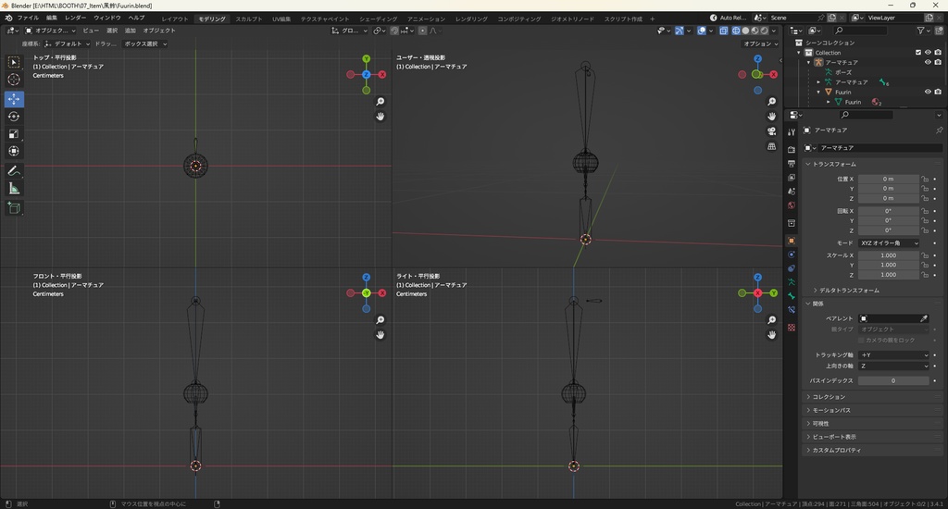
Task: Open the Tracking Axis +Y dropdown
Action: click(x=893, y=355)
